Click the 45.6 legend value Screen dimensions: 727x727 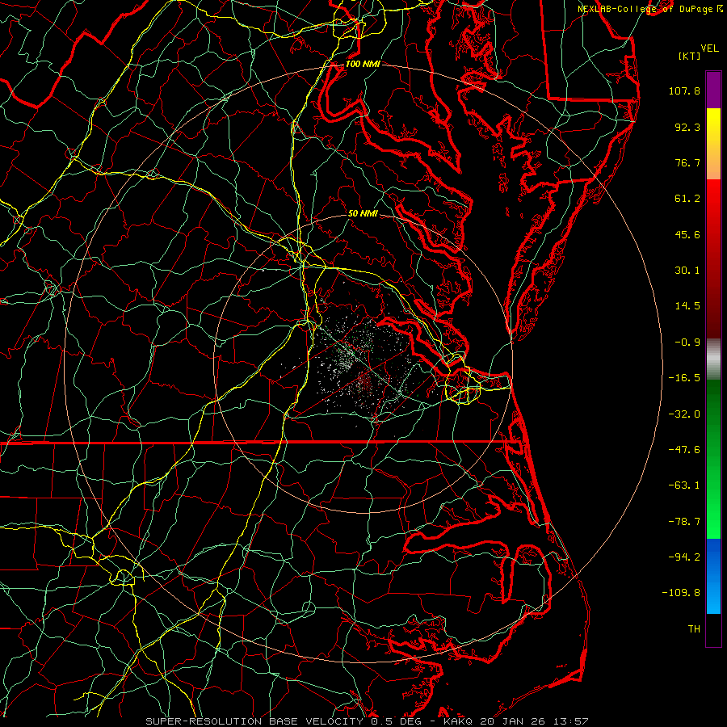click(x=687, y=234)
